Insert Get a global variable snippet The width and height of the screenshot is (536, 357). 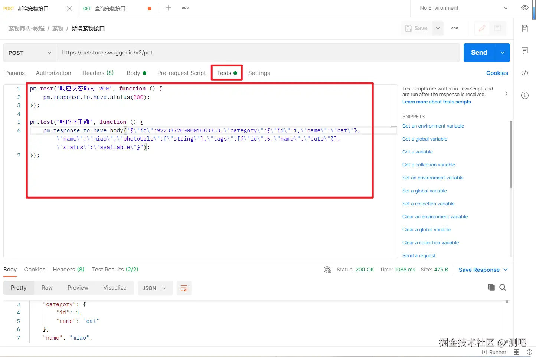tap(425, 139)
